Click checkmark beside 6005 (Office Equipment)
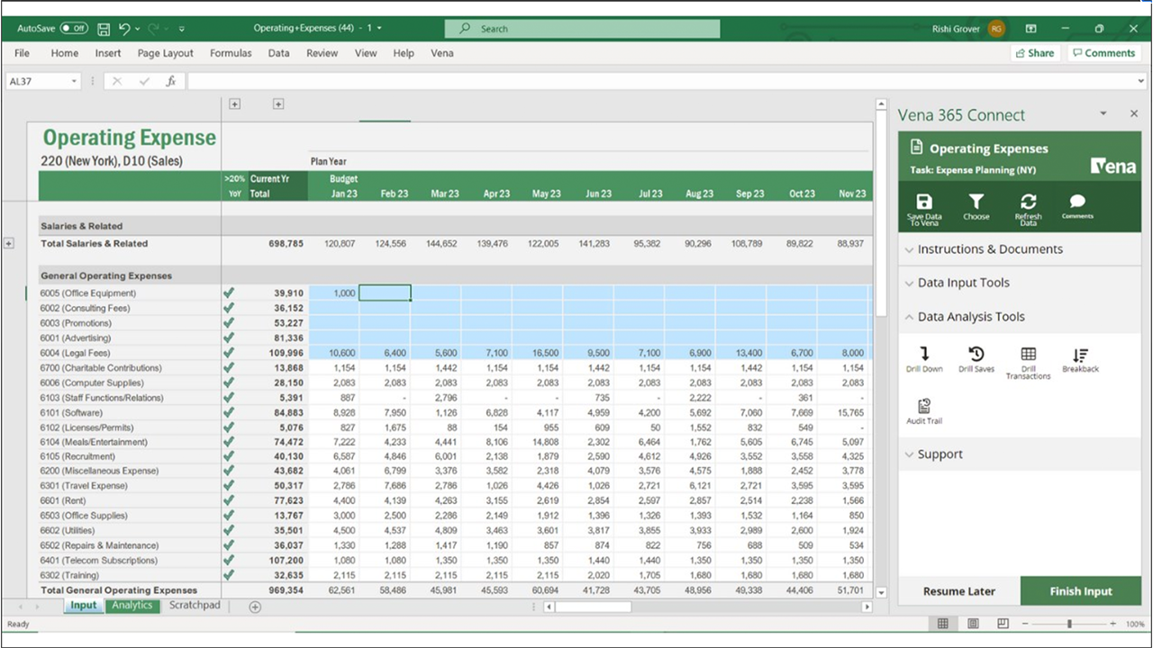 [x=229, y=293]
